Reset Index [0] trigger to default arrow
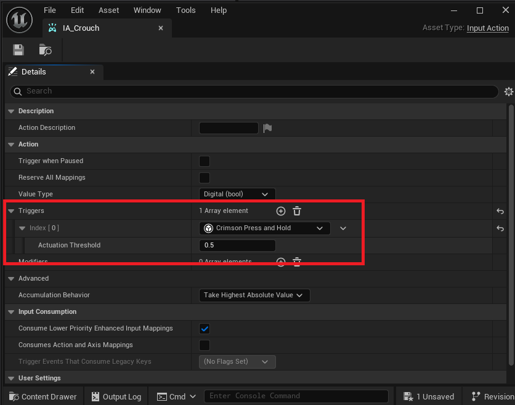Screen dimensions: 515x405 (500, 228)
